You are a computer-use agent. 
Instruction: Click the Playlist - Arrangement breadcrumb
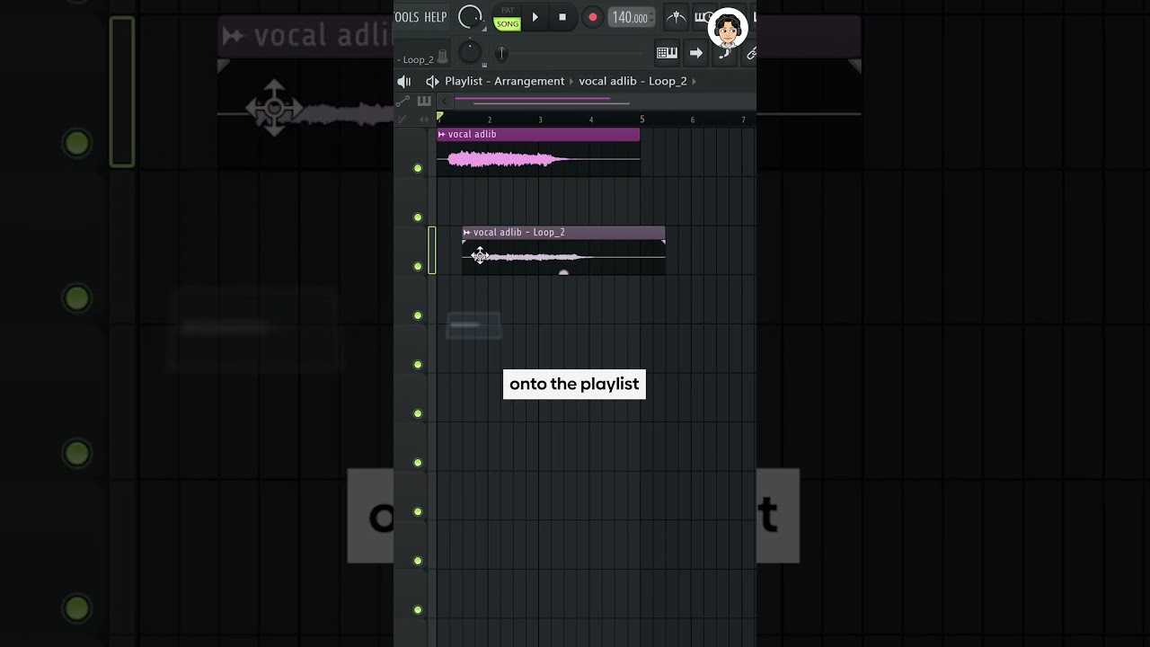pyautogui.click(x=504, y=81)
